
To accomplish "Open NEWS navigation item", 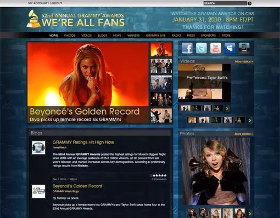I will [117, 36].
